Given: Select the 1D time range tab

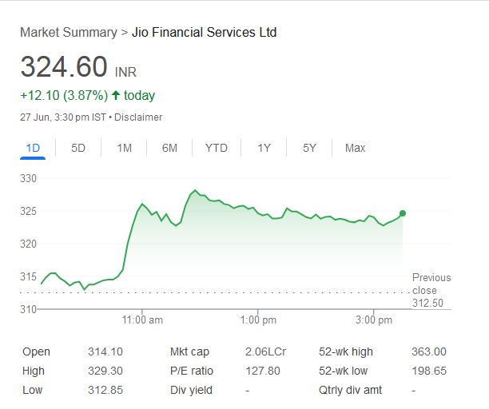Looking at the screenshot, I should [33, 148].
